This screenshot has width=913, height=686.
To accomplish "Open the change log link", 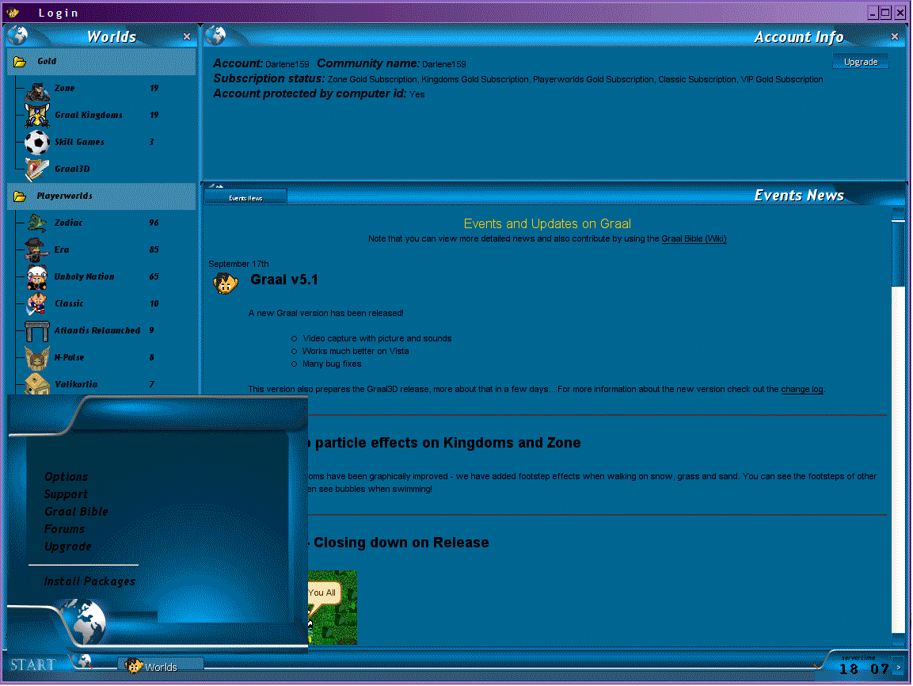I will (802, 390).
